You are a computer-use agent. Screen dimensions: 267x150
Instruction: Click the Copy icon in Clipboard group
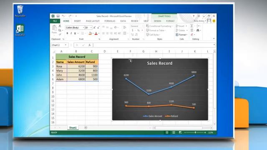pyautogui.click(x=60, y=30)
